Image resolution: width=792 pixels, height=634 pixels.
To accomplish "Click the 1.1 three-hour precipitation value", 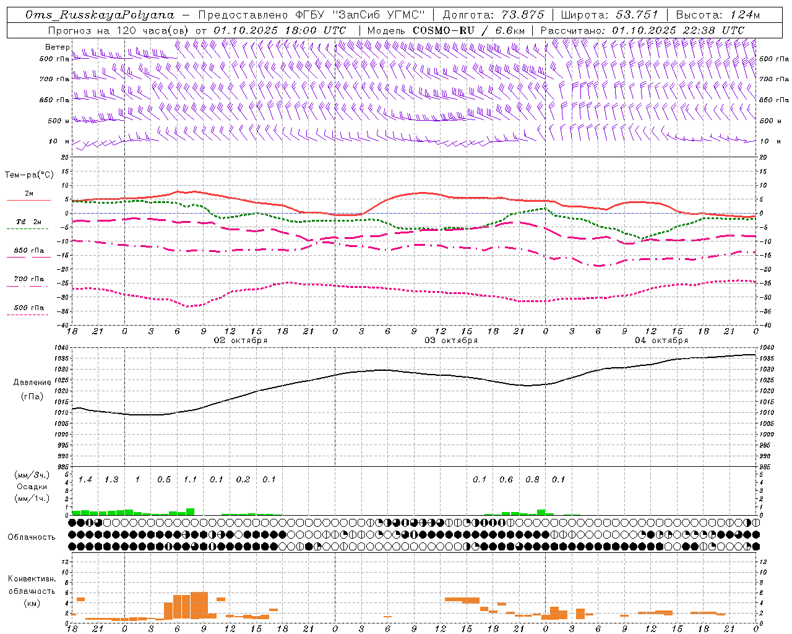I will (x=190, y=479).
